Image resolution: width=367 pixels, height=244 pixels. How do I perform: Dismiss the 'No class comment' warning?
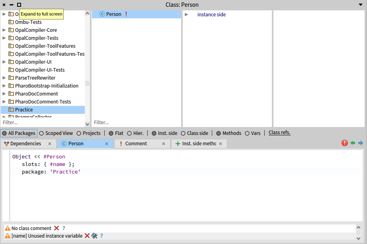[57, 228]
